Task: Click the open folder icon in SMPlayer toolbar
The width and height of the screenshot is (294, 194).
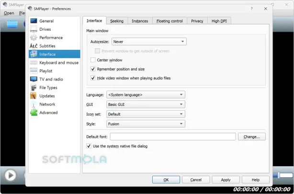Action: [12, 24]
